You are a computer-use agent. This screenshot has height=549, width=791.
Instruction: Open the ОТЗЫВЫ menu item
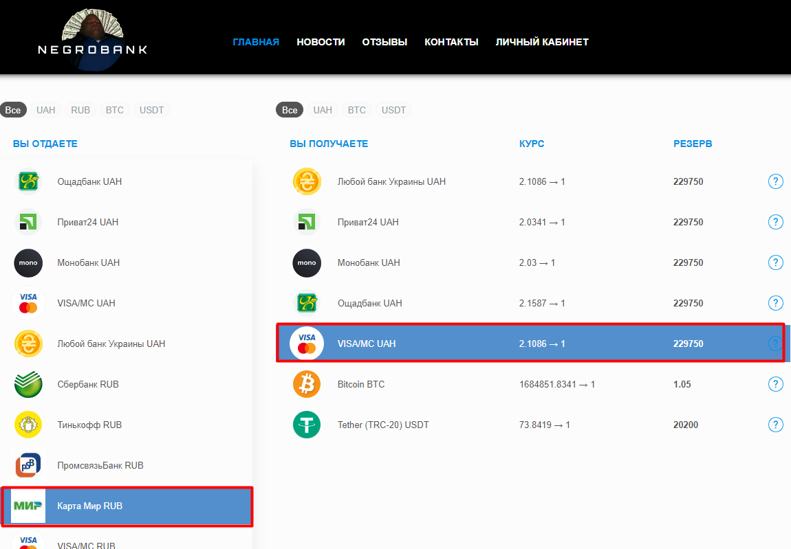(x=384, y=42)
